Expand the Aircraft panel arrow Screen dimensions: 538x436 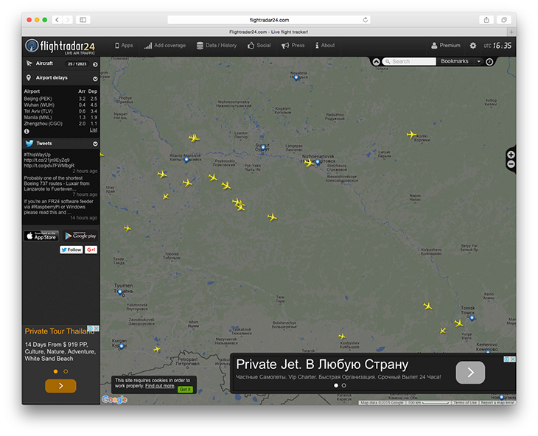[95, 64]
